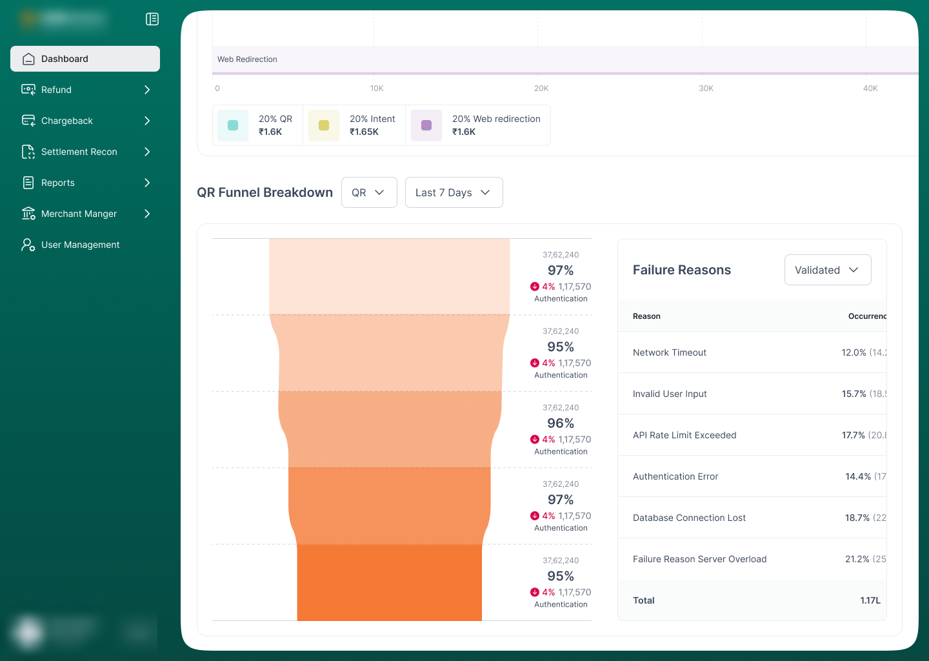Click the Merchant Manger bank icon
The width and height of the screenshot is (929, 661).
click(28, 214)
